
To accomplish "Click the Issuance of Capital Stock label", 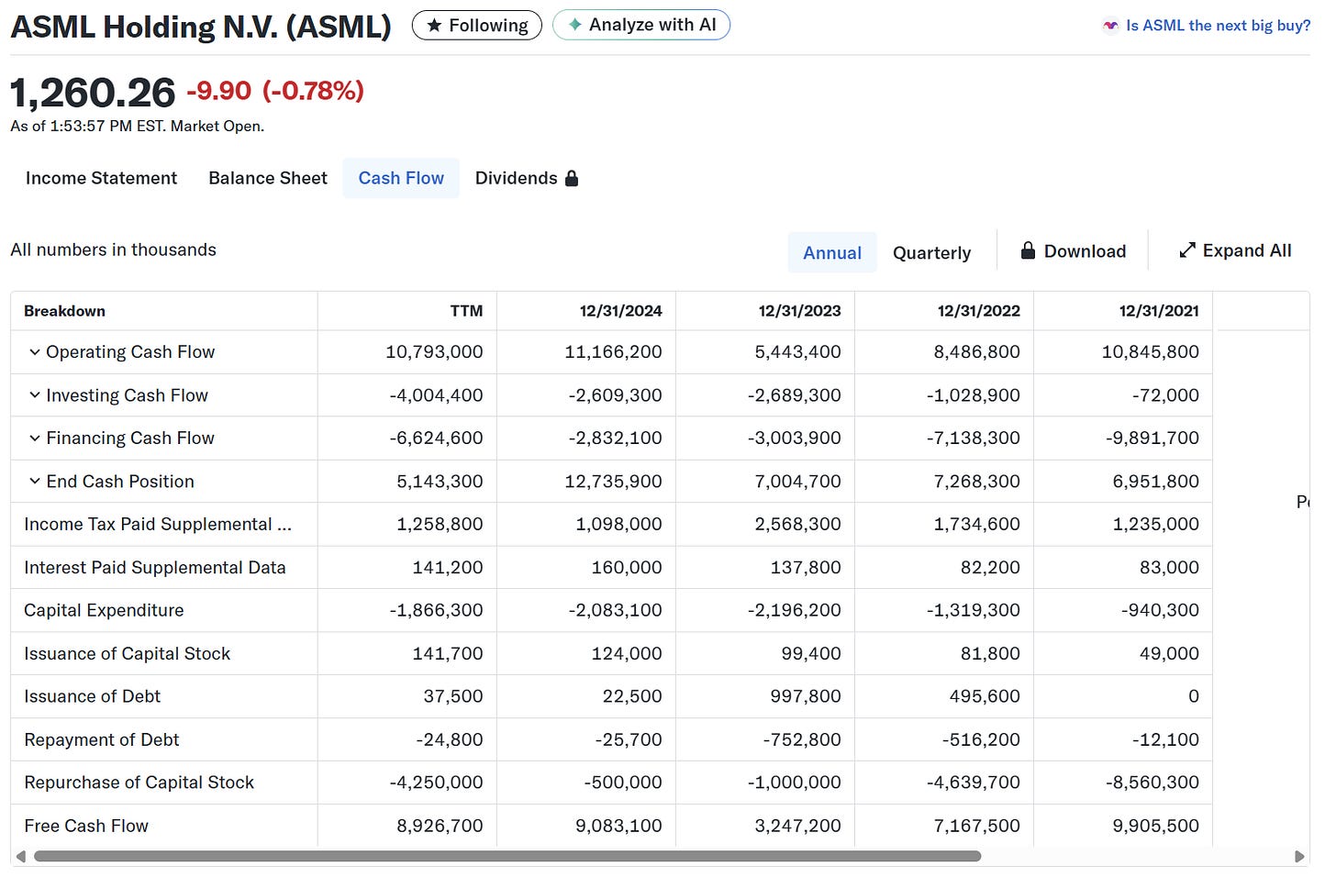I will tap(127, 653).
